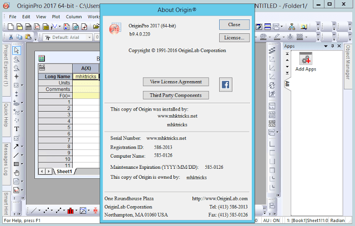Open the Apps panel menu arrow
This screenshot has height=226, width=355.
[326, 46]
